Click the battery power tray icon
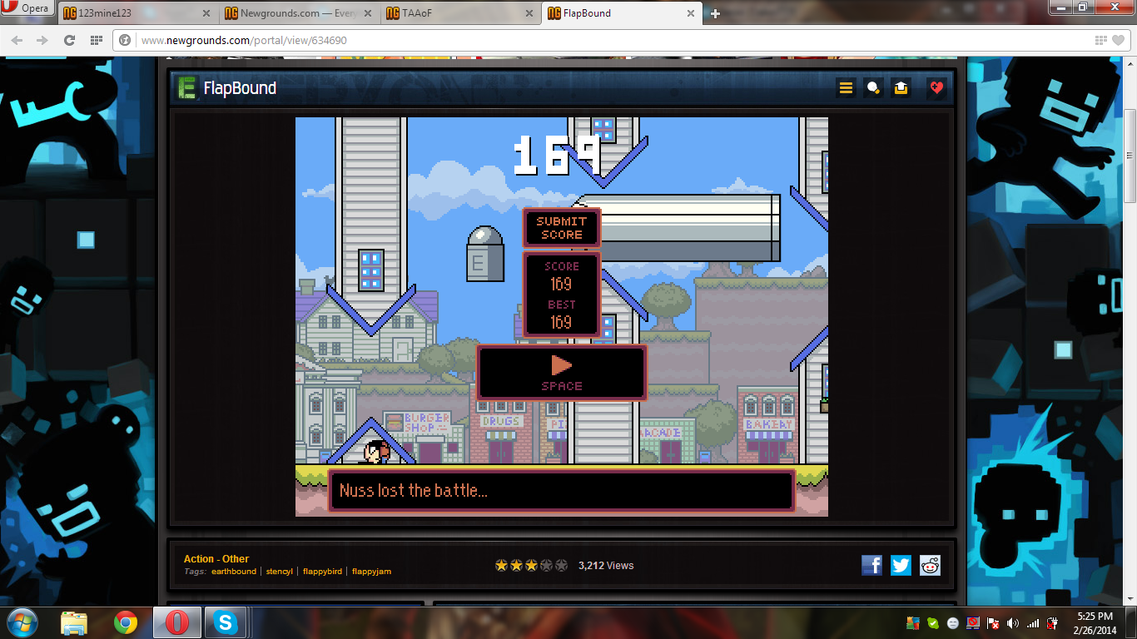 point(1052,622)
